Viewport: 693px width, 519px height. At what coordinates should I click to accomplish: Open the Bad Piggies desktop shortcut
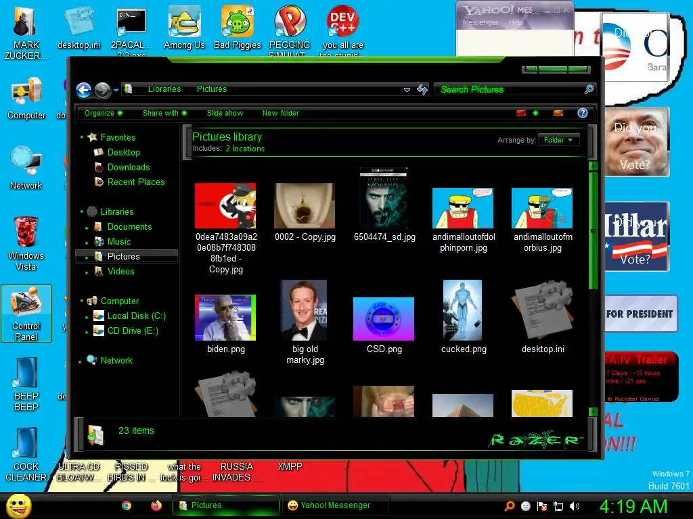[x=238, y=28]
